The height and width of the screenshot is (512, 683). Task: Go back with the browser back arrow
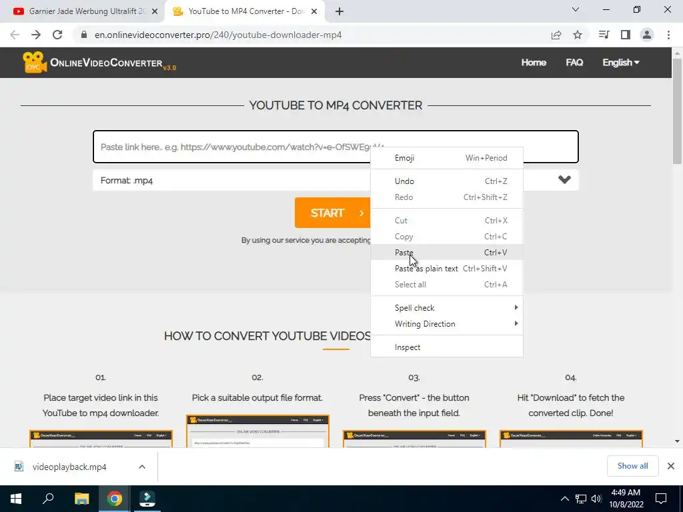[x=15, y=35]
